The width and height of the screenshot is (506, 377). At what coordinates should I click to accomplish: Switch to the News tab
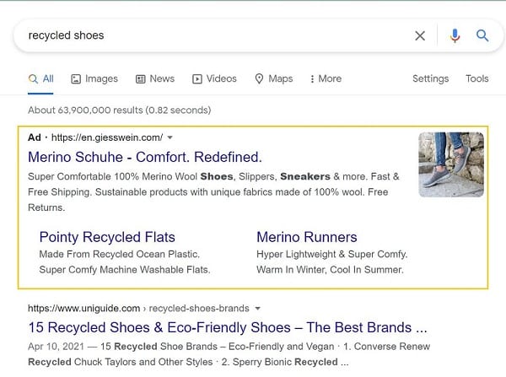(x=155, y=78)
